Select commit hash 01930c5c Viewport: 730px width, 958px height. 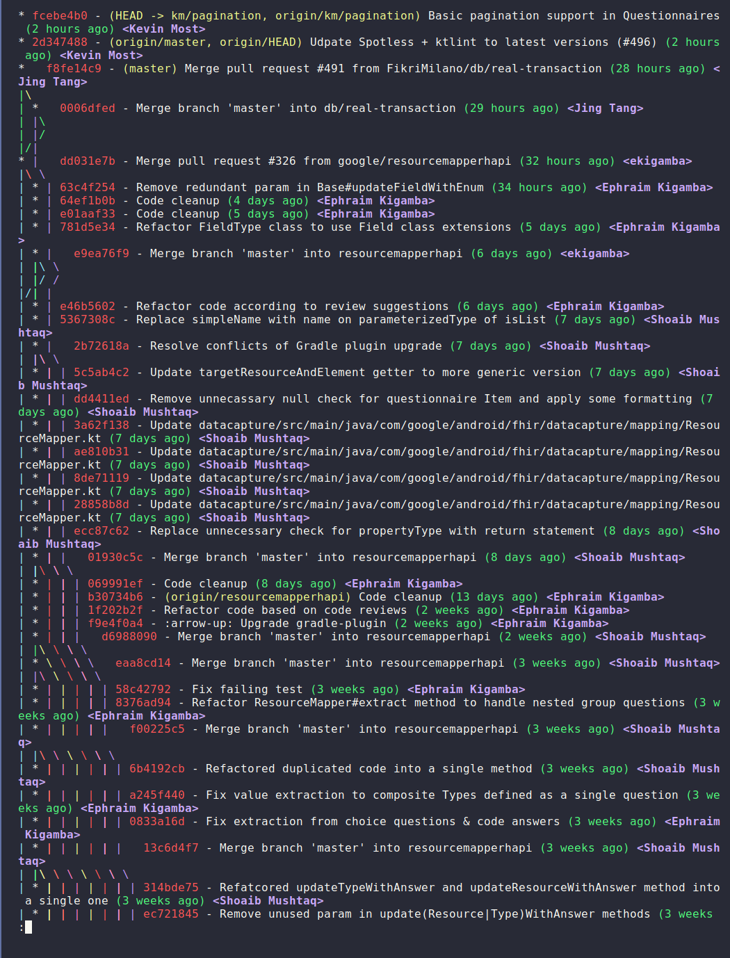[x=115, y=557]
